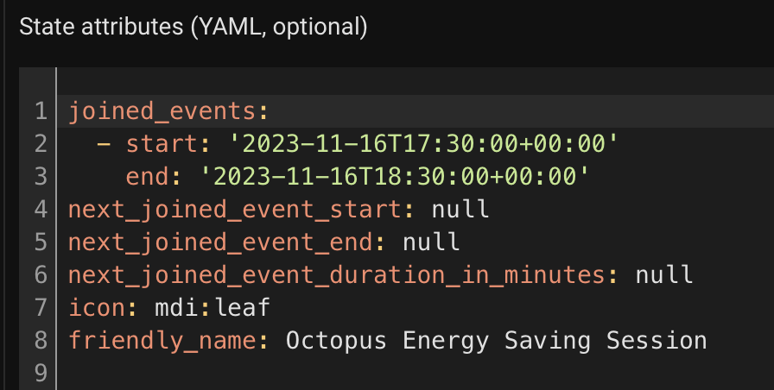Click the next_joined_event_duration_in_minutes key
The height and width of the screenshot is (390, 774).
click(x=337, y=275)
